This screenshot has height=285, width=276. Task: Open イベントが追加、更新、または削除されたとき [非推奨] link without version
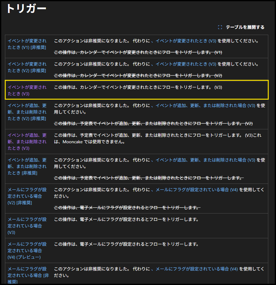pos(27,166)
